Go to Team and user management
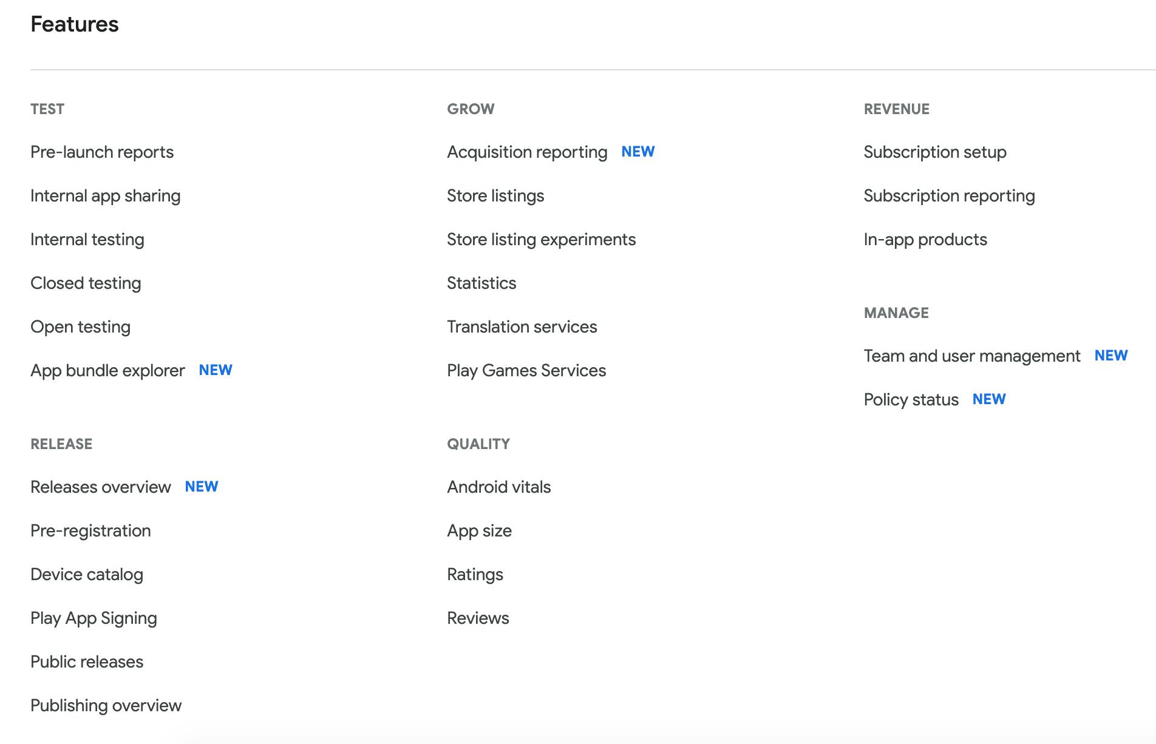 click(x=971, y=356)
